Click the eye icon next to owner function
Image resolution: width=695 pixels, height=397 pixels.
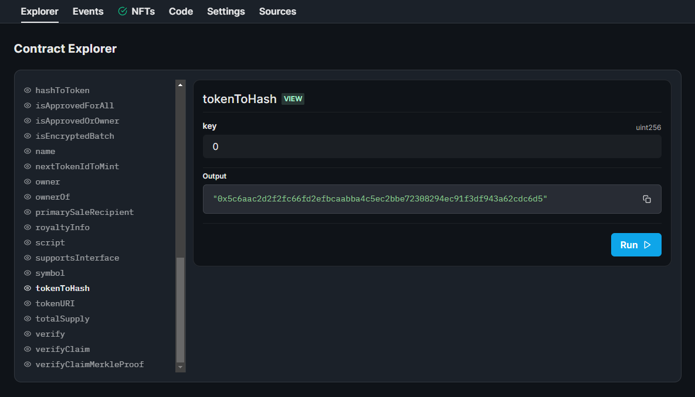point(27,182)
